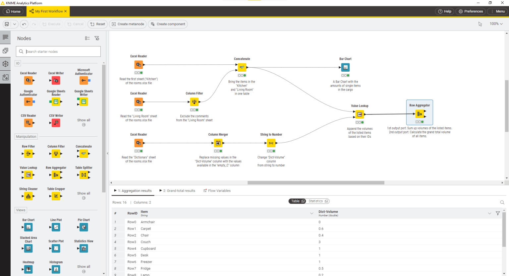Focus the Search starter nodes field
Screen dimensions: 509x276
click(x=58, y=51)
